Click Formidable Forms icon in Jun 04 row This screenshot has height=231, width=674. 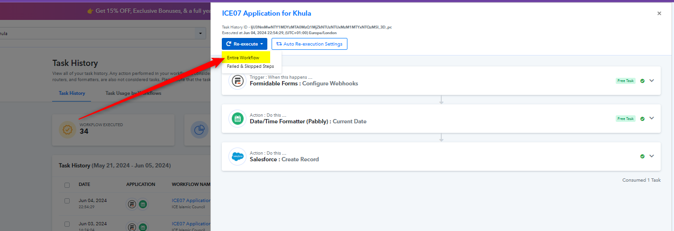pos(132,204)
